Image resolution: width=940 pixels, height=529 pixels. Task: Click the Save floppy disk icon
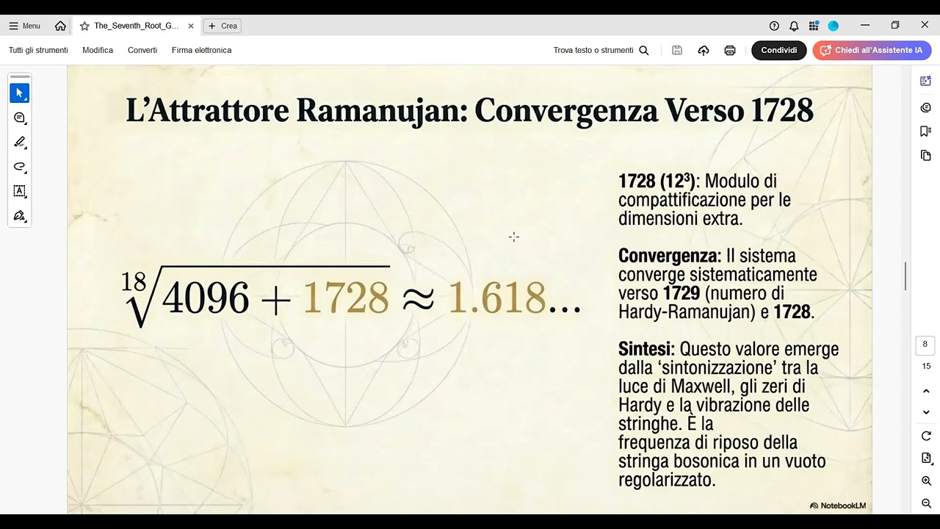point(677,51)
